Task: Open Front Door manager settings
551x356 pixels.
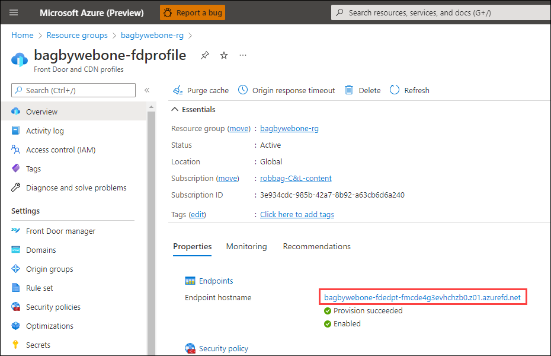Action: click(60, 231)
